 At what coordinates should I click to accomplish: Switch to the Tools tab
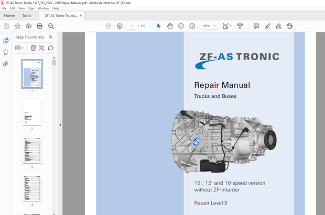pos(27,16)
